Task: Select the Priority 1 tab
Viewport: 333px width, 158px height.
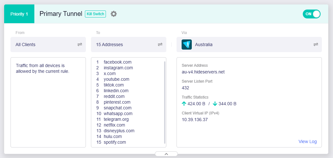Action: pos(19,14)
